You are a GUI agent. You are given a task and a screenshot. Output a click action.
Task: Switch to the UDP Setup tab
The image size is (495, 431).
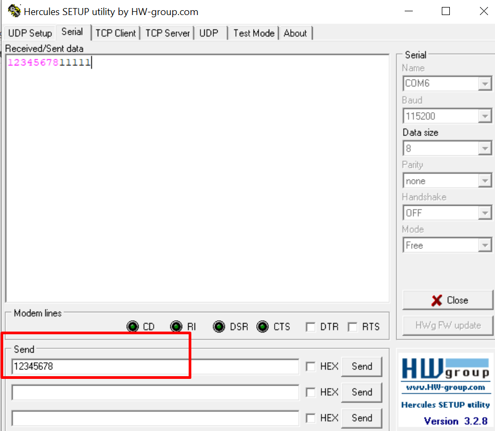30,33
